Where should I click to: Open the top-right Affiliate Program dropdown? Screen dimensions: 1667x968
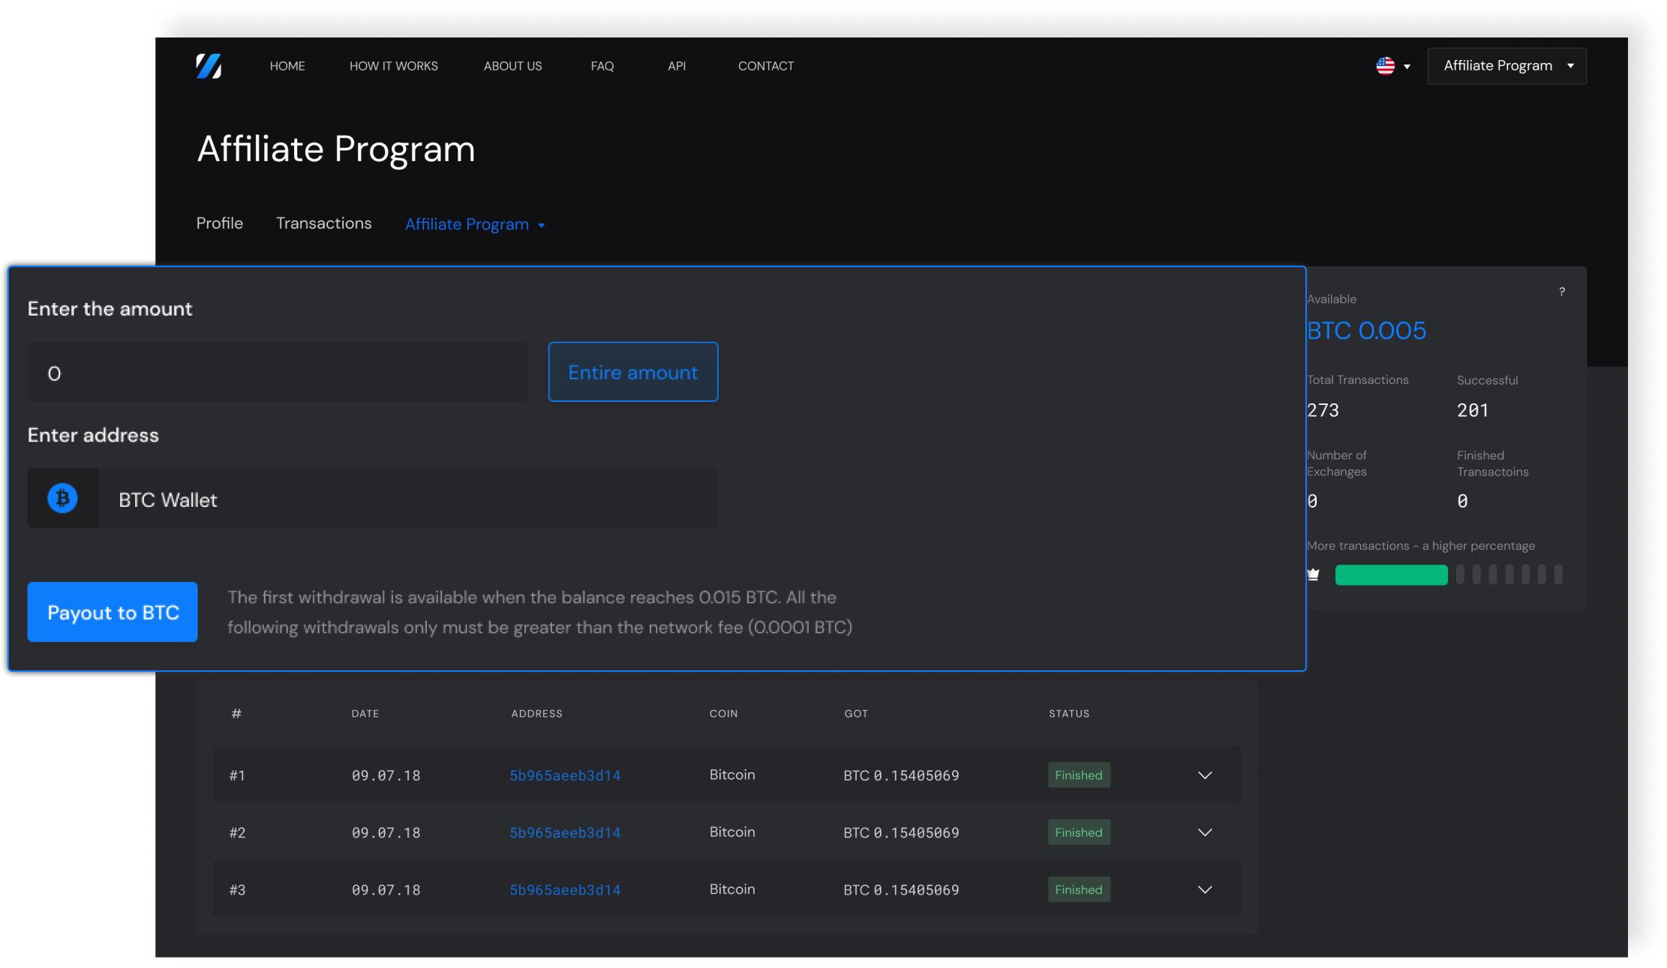point(1506,66)
